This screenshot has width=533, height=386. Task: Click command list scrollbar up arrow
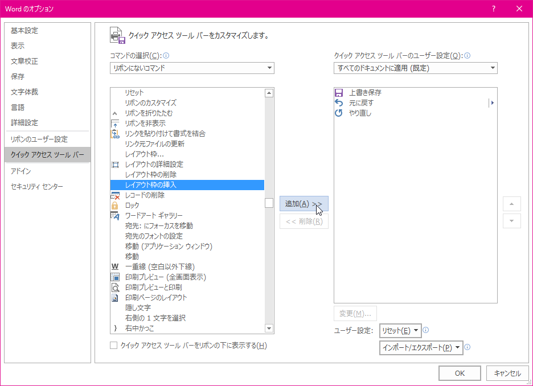[x=269, y=93]
